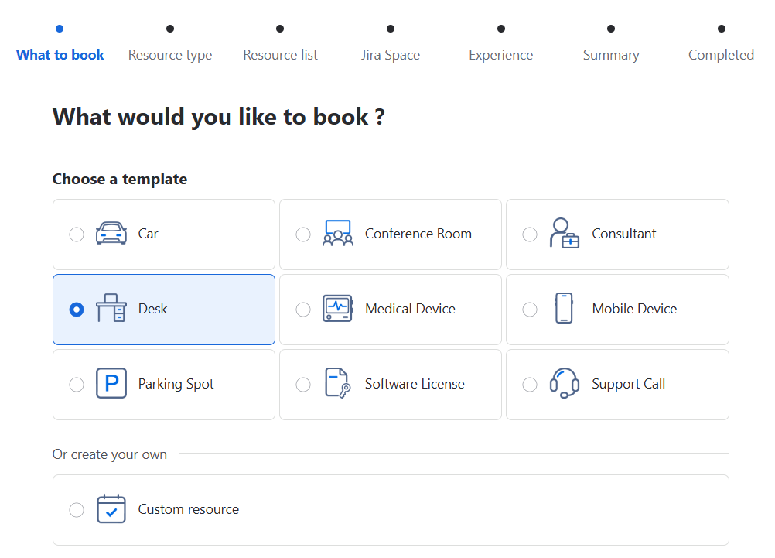Select the Conference Room radio button
The height and width of the screenshot is (558, 775).
click(303, 234)
